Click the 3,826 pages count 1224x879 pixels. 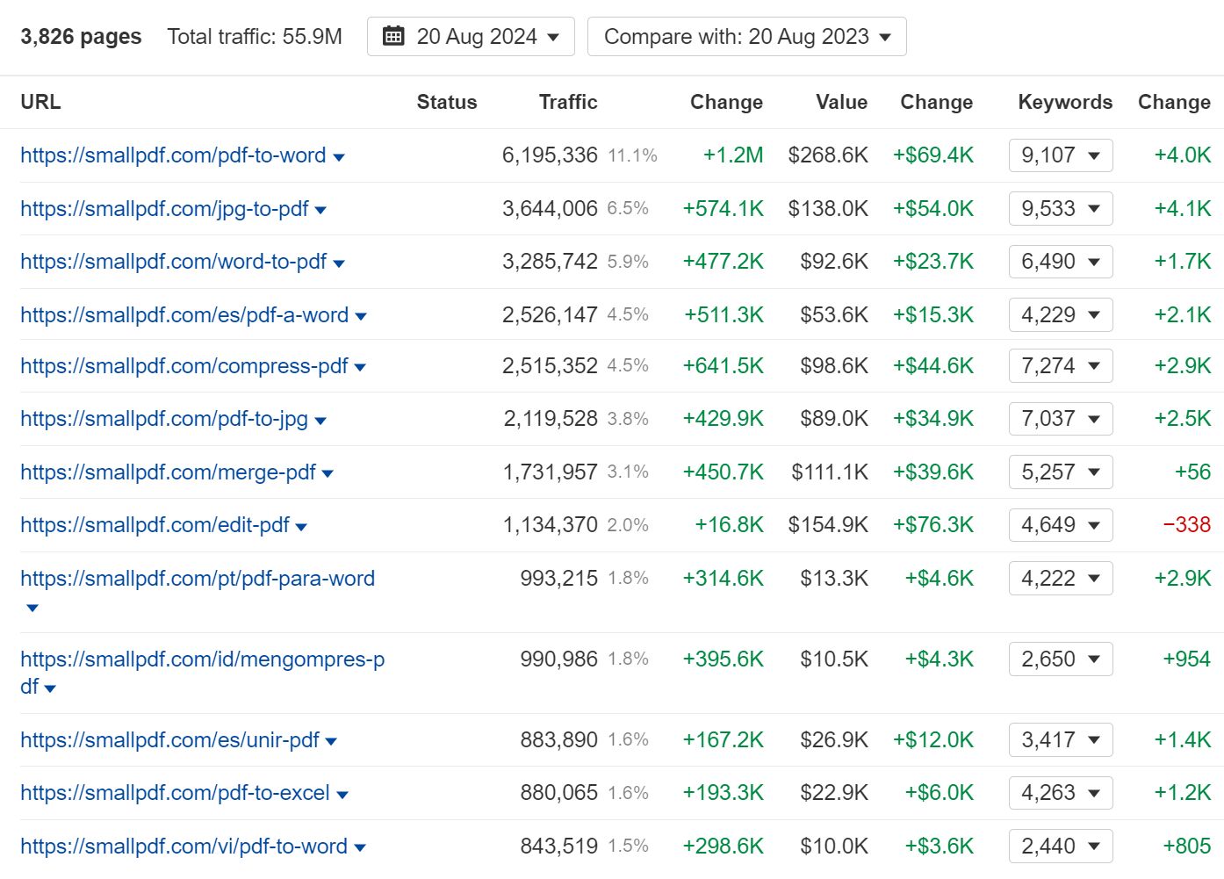[x=81, y=37]
